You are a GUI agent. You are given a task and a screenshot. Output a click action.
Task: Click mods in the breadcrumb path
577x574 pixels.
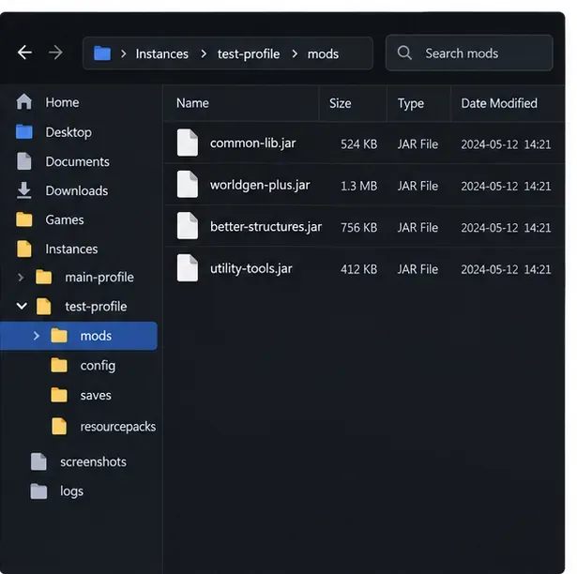pos(323,54)
